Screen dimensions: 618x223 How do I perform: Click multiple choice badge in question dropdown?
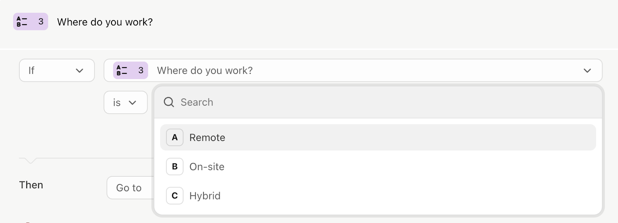coord(131,70)
